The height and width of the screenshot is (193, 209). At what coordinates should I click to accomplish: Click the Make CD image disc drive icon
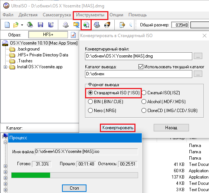point(66,25)
